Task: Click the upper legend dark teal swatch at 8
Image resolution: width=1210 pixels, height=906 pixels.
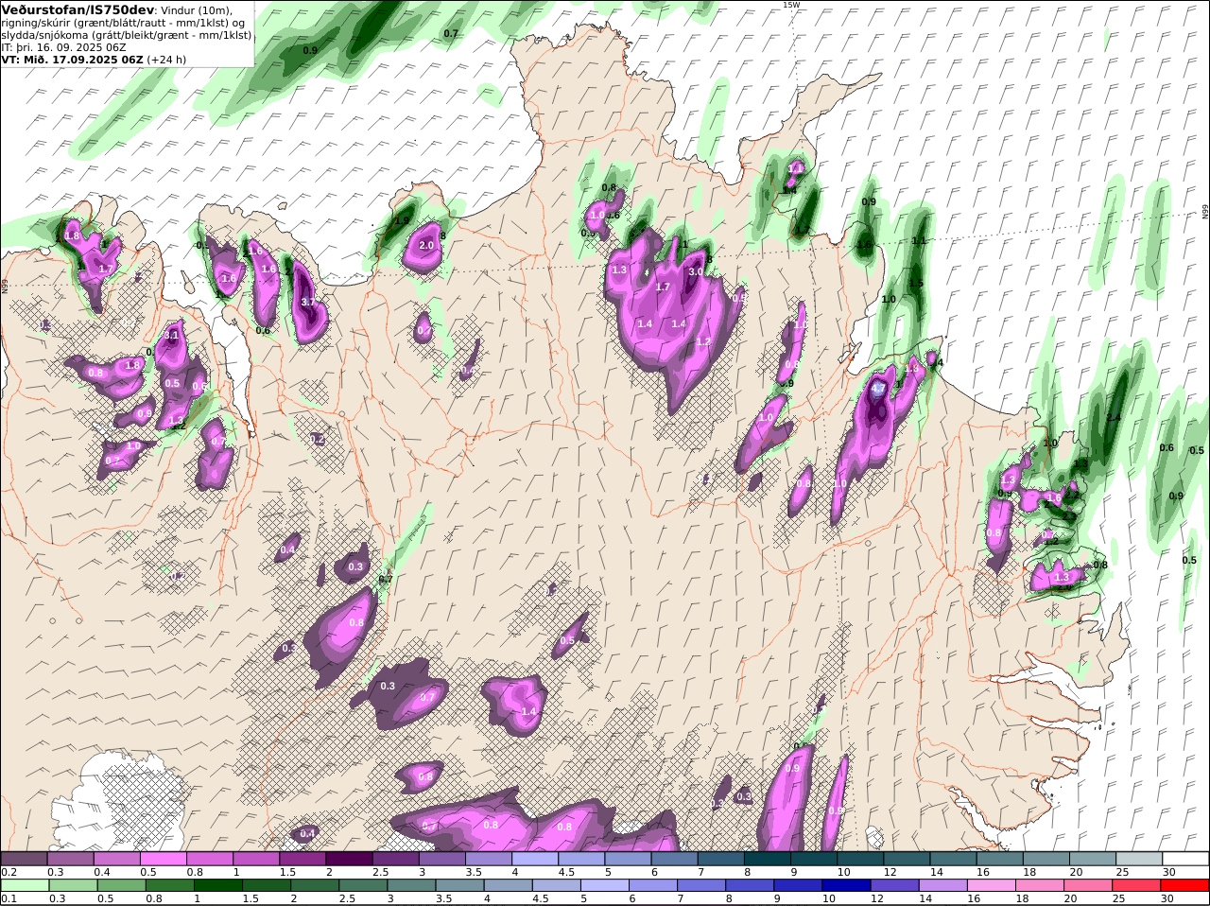Action: (768, 859)
